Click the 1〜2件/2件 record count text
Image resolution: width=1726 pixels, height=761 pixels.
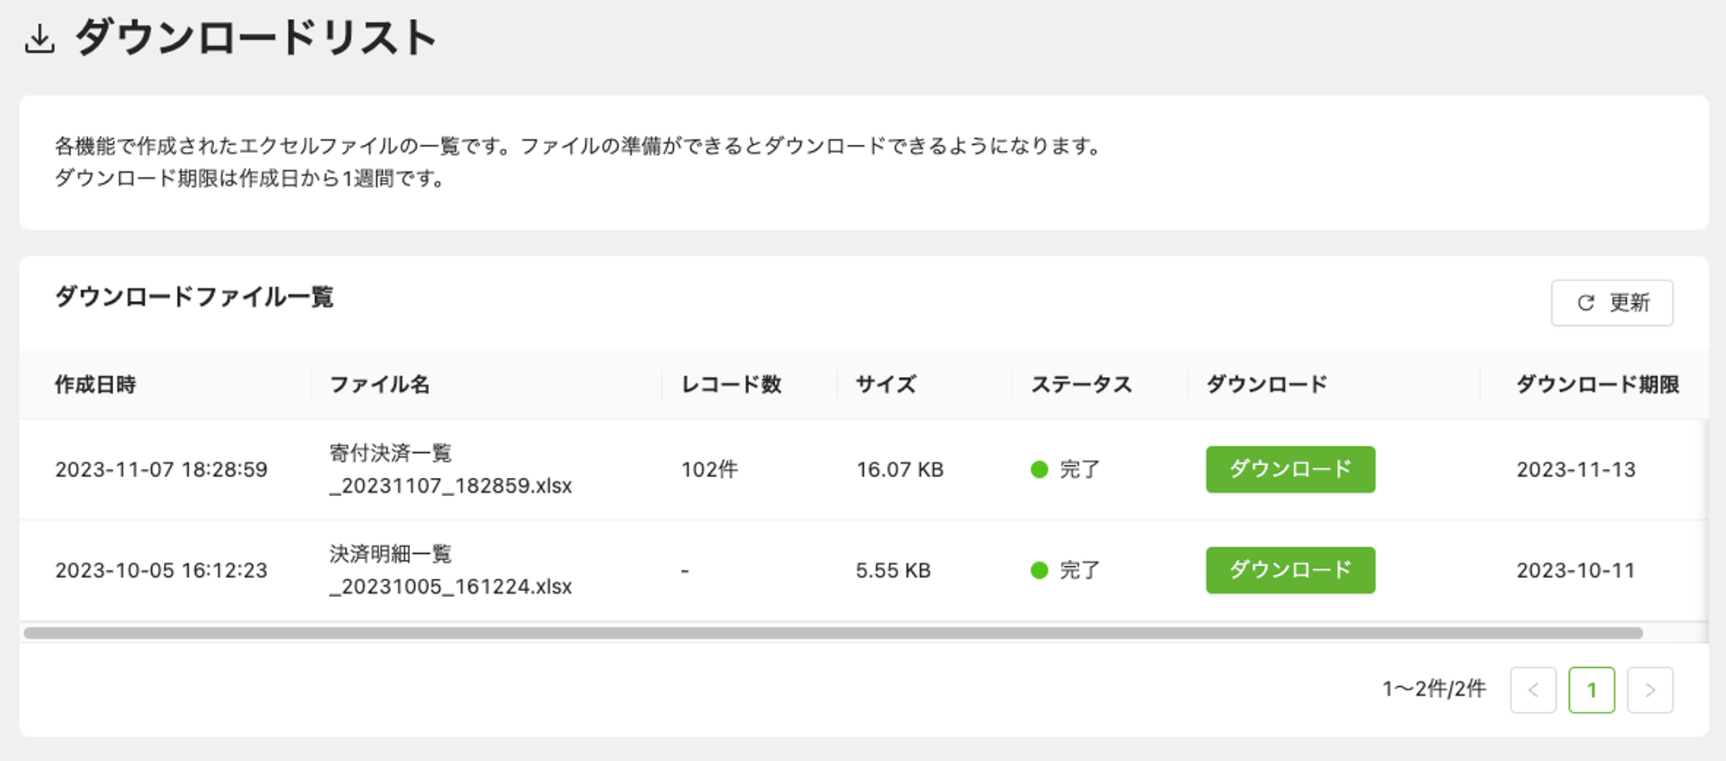tap(1433, 689)
